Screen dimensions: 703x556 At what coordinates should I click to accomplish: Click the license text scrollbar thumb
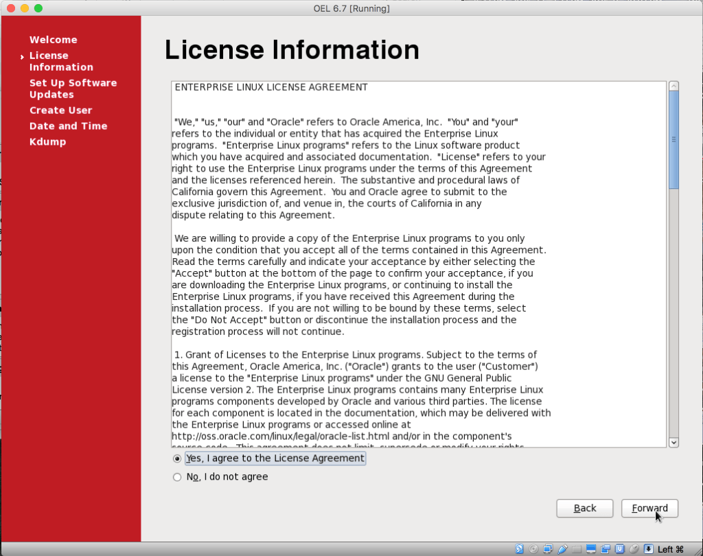click(673, 140)
